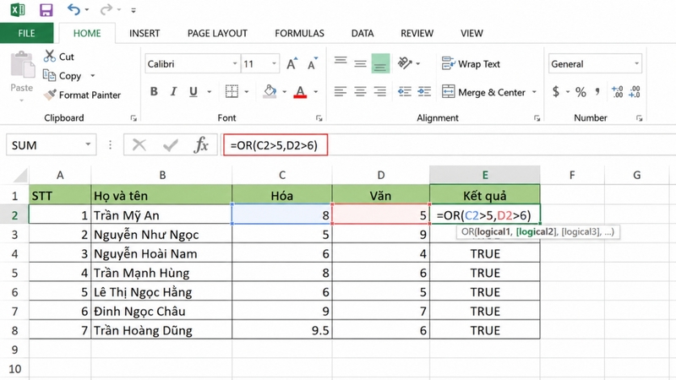Click the Name Box showing SUM
The image size is (676, 380).
click(x=51, y=145)
